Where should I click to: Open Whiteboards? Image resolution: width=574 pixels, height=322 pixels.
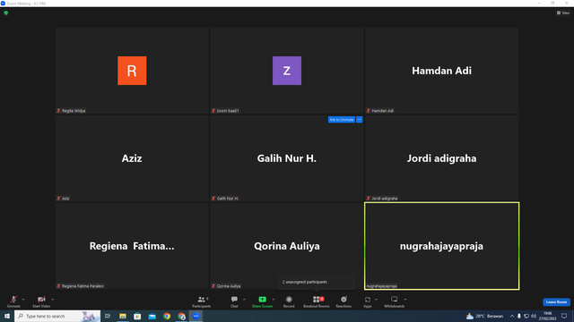click(x=395, y=301)
